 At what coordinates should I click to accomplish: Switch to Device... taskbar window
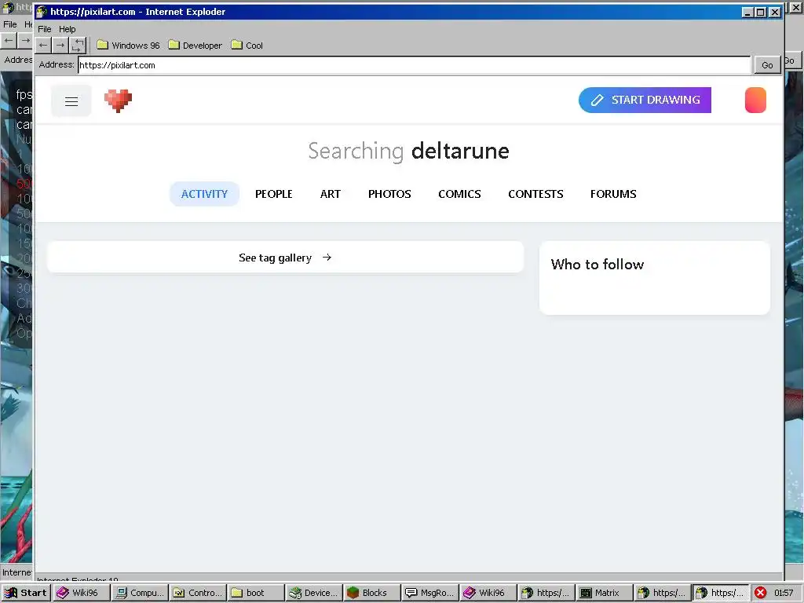coord(314,593)
